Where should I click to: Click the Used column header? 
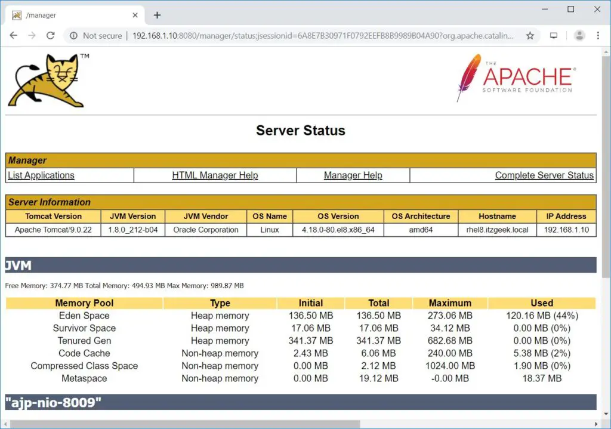pyautogui.click(x=542, y=303)
